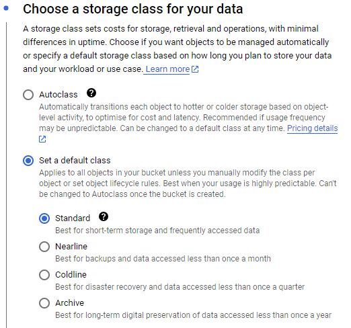This screenshot has width=351, height=328.
Task: Open the Autoclass help question mark icon
Action: [91, 93]
